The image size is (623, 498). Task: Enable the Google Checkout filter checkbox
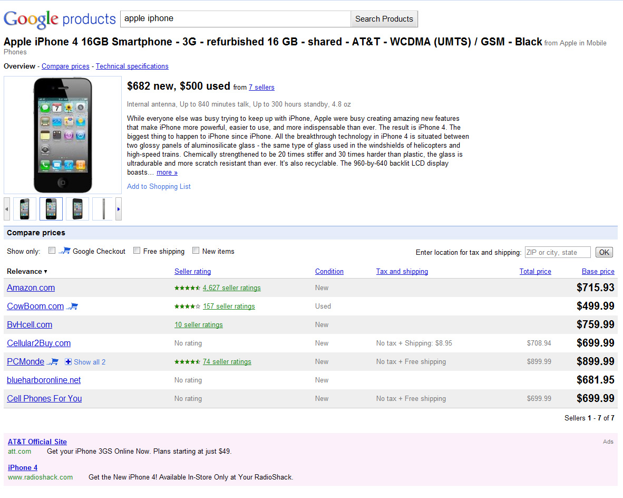52,251
